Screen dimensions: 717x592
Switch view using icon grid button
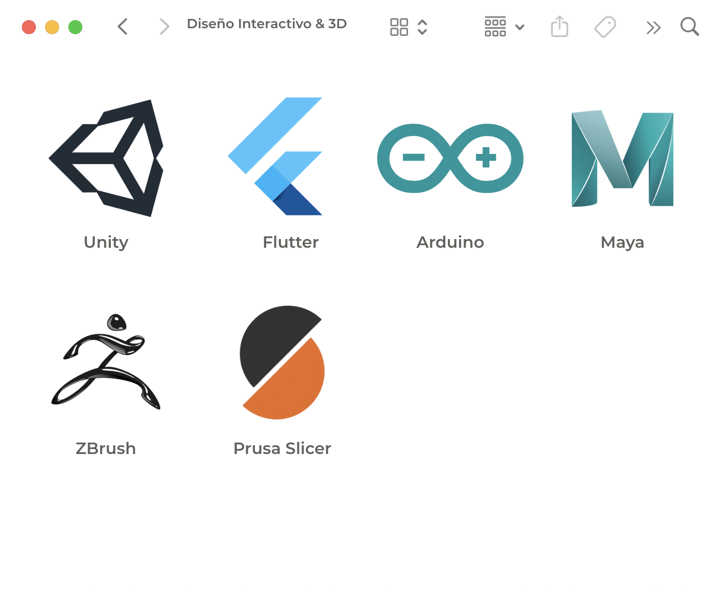click(x=399, y=27)
